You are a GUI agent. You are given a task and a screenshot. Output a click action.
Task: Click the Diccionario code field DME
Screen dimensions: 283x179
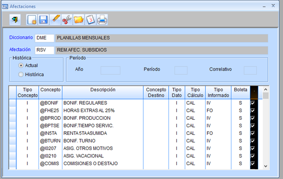click(x=45, y=38)
